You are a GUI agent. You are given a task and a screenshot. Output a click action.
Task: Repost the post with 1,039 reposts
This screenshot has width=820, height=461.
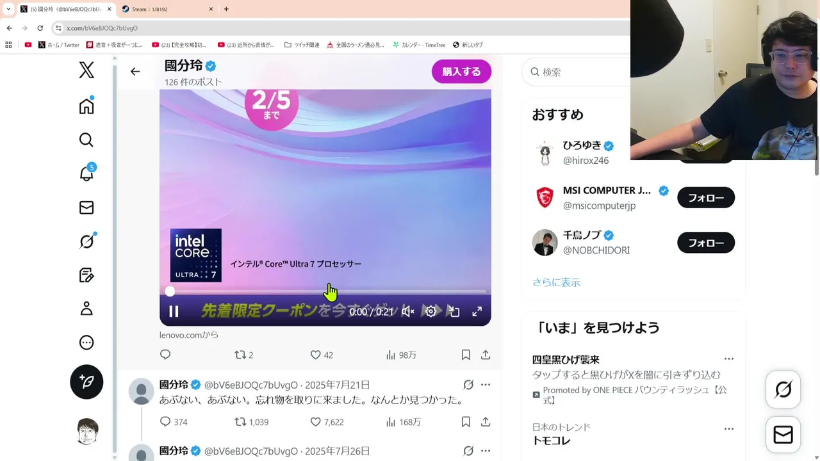251,422
